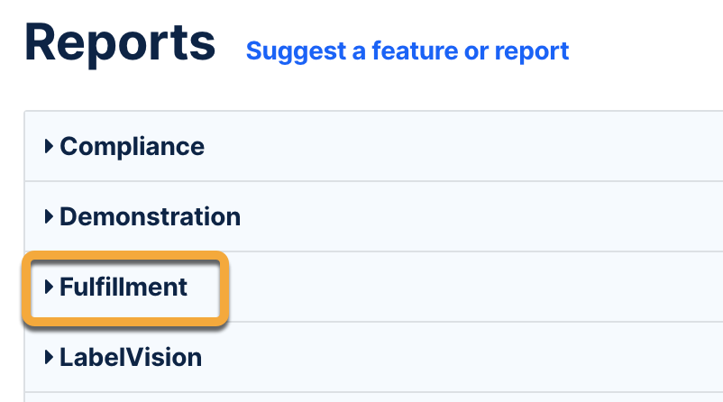Select the Fulfillment category label
Screen dimensions: 723x402
click(124, 288)
